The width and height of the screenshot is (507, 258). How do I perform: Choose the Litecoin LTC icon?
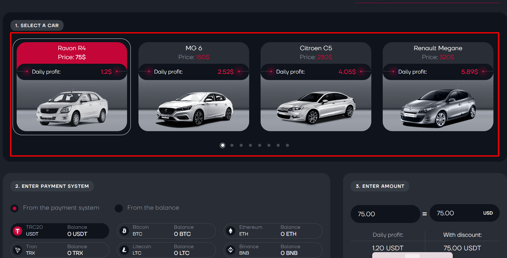click(124, 250)
